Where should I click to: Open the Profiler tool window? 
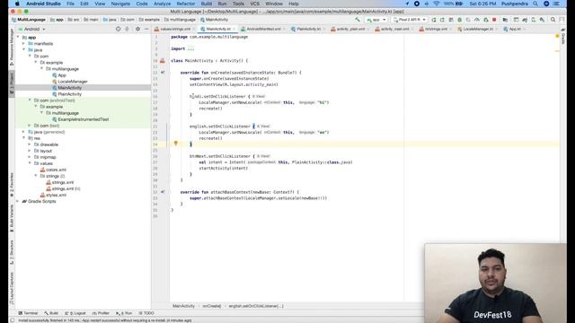[x=101, y=313]
